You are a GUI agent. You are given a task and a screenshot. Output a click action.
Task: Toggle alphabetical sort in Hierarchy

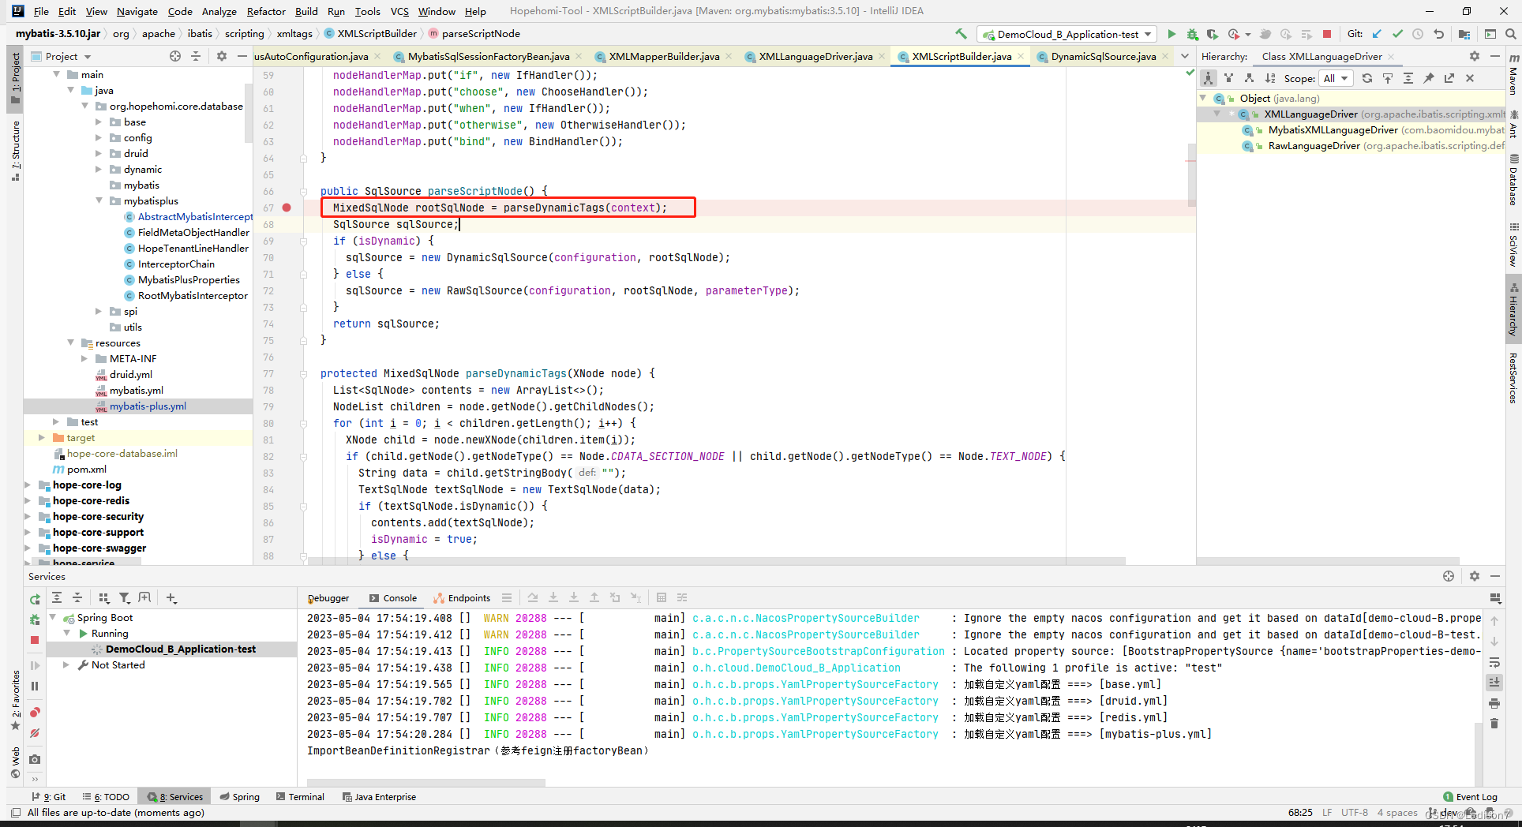(x=1269, y=78)
